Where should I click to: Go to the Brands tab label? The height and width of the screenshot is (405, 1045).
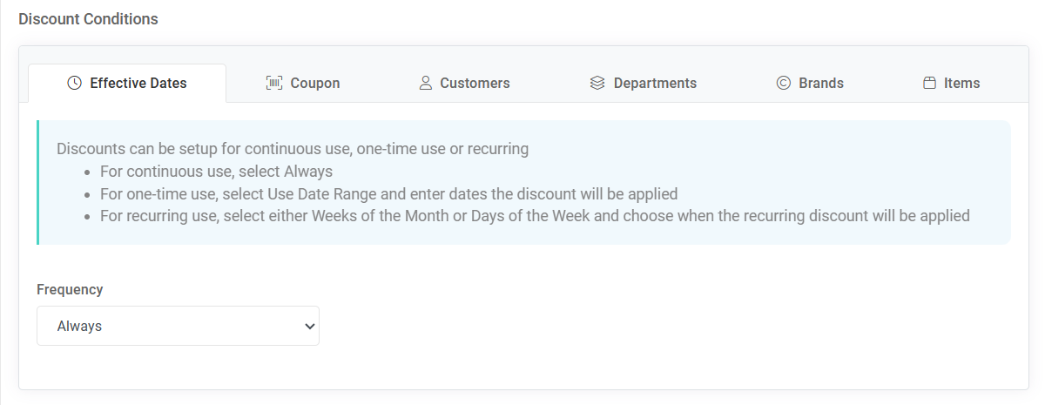[x=821, y=84]
